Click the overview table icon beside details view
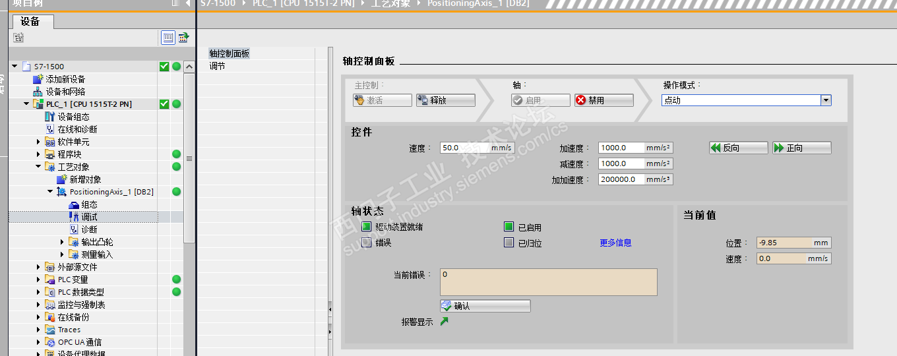This screenshot has height=356, width=897. click(x=183, y=38)
